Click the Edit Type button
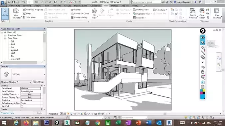 pos(39,82)
